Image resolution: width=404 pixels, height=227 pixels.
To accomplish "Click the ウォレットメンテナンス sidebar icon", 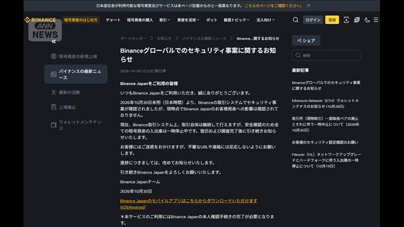I will [54, 125].
